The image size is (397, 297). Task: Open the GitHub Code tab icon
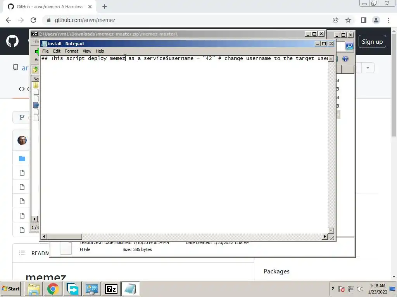[22, 89]
